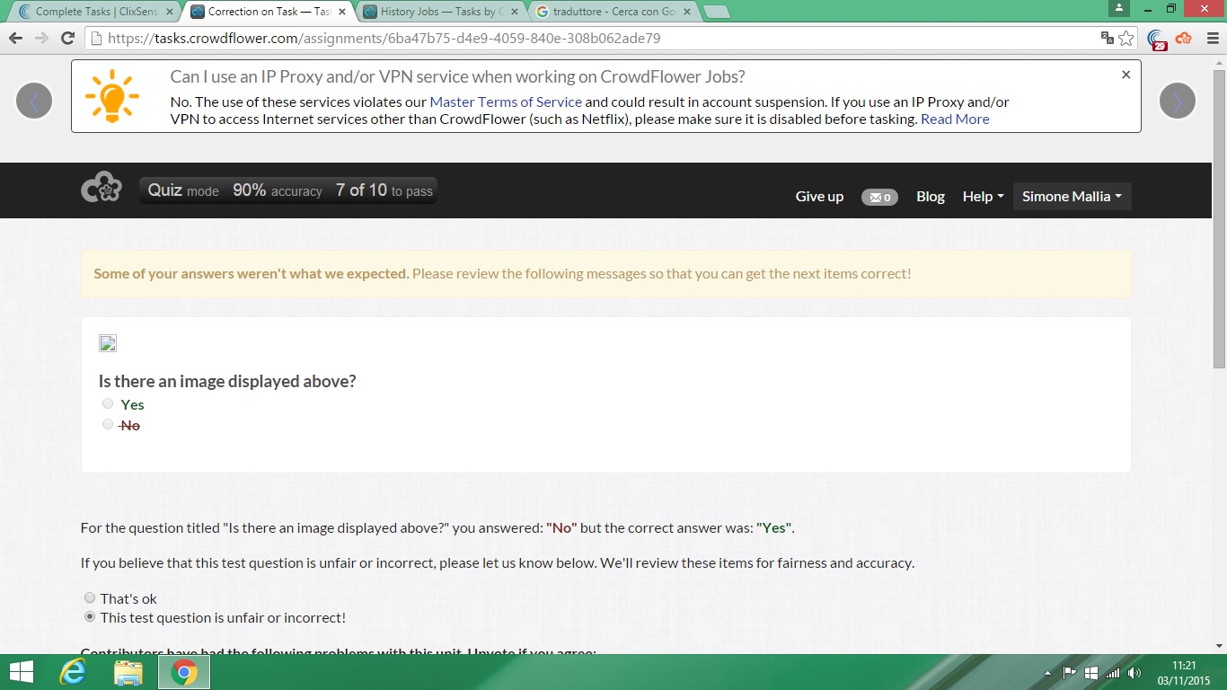Switch to Complete Tasks ClixSense tab
1227x690 pixels.
96,12
